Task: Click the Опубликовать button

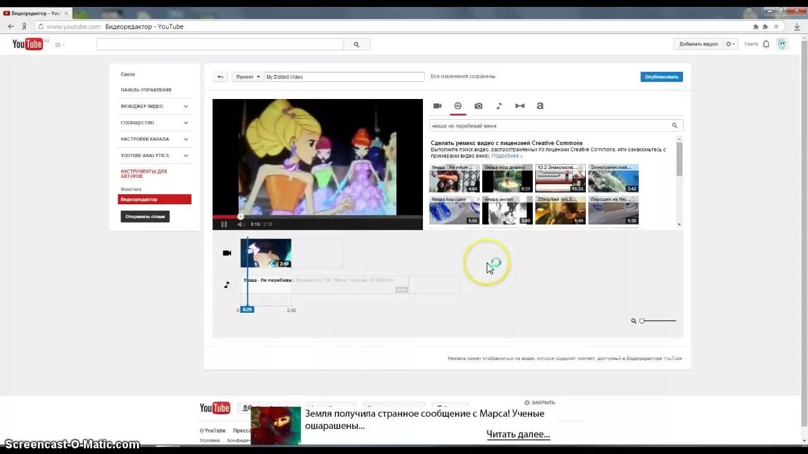Action: pyautogui.click(x=662, y=77)
